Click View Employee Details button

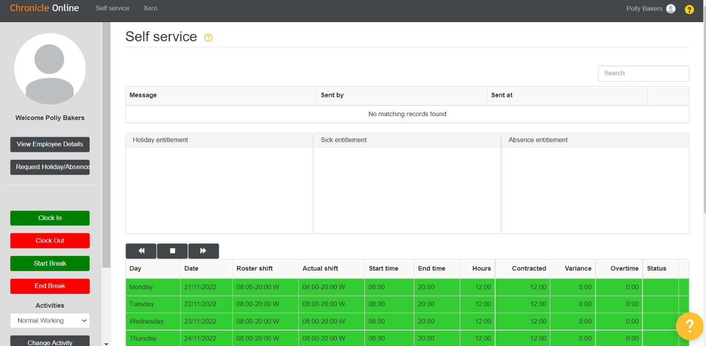tap(50, 144)
